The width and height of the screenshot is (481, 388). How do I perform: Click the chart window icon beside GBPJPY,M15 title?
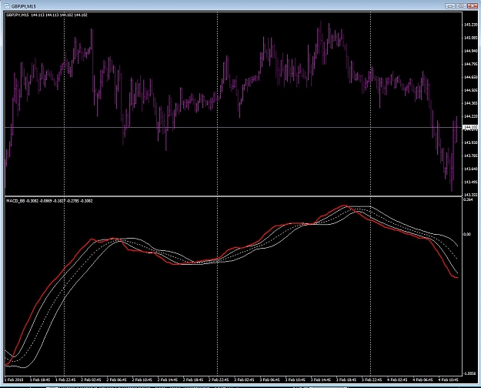[x=6, y=6]
